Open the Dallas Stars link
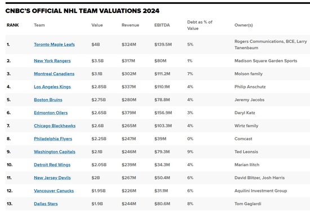Screen dimensions: 310x211 coord(46,204)
